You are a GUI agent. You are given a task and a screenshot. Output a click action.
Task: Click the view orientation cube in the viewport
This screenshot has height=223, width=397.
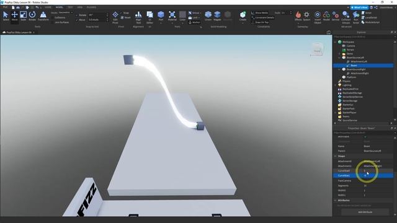point(317,50)
